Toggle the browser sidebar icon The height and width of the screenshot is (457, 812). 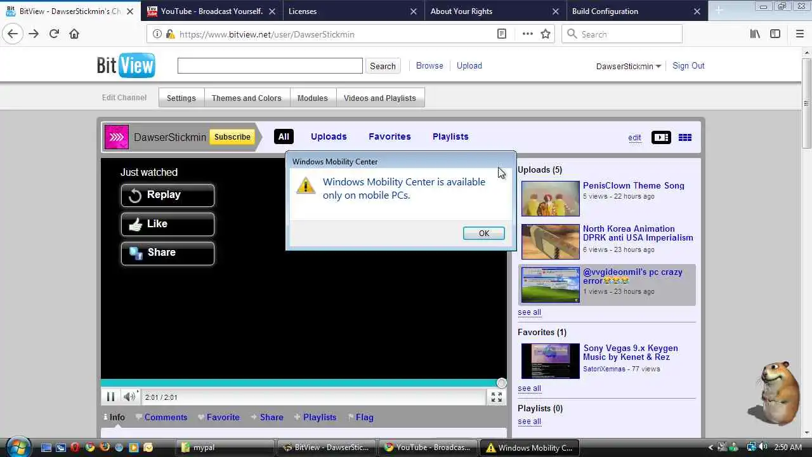point(775,34)
